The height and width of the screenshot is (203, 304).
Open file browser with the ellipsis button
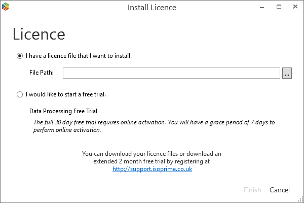tap(287, 74)
